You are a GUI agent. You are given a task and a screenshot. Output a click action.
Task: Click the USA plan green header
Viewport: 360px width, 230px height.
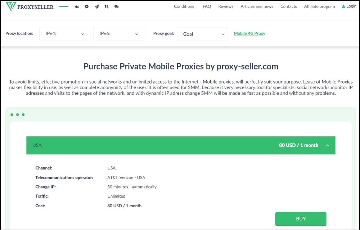click(x=181, y=145)
